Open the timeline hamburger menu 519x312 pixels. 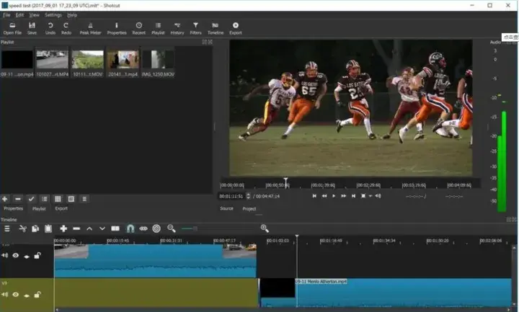point(7,228)
